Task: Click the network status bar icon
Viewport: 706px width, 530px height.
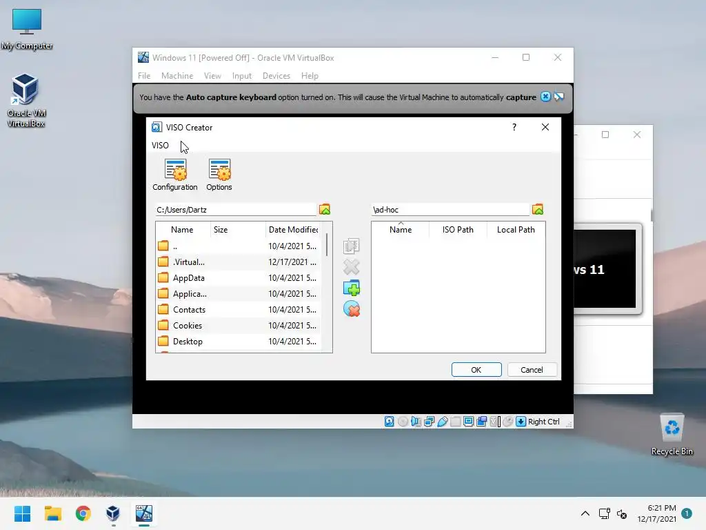Action: tap(429, 422)
